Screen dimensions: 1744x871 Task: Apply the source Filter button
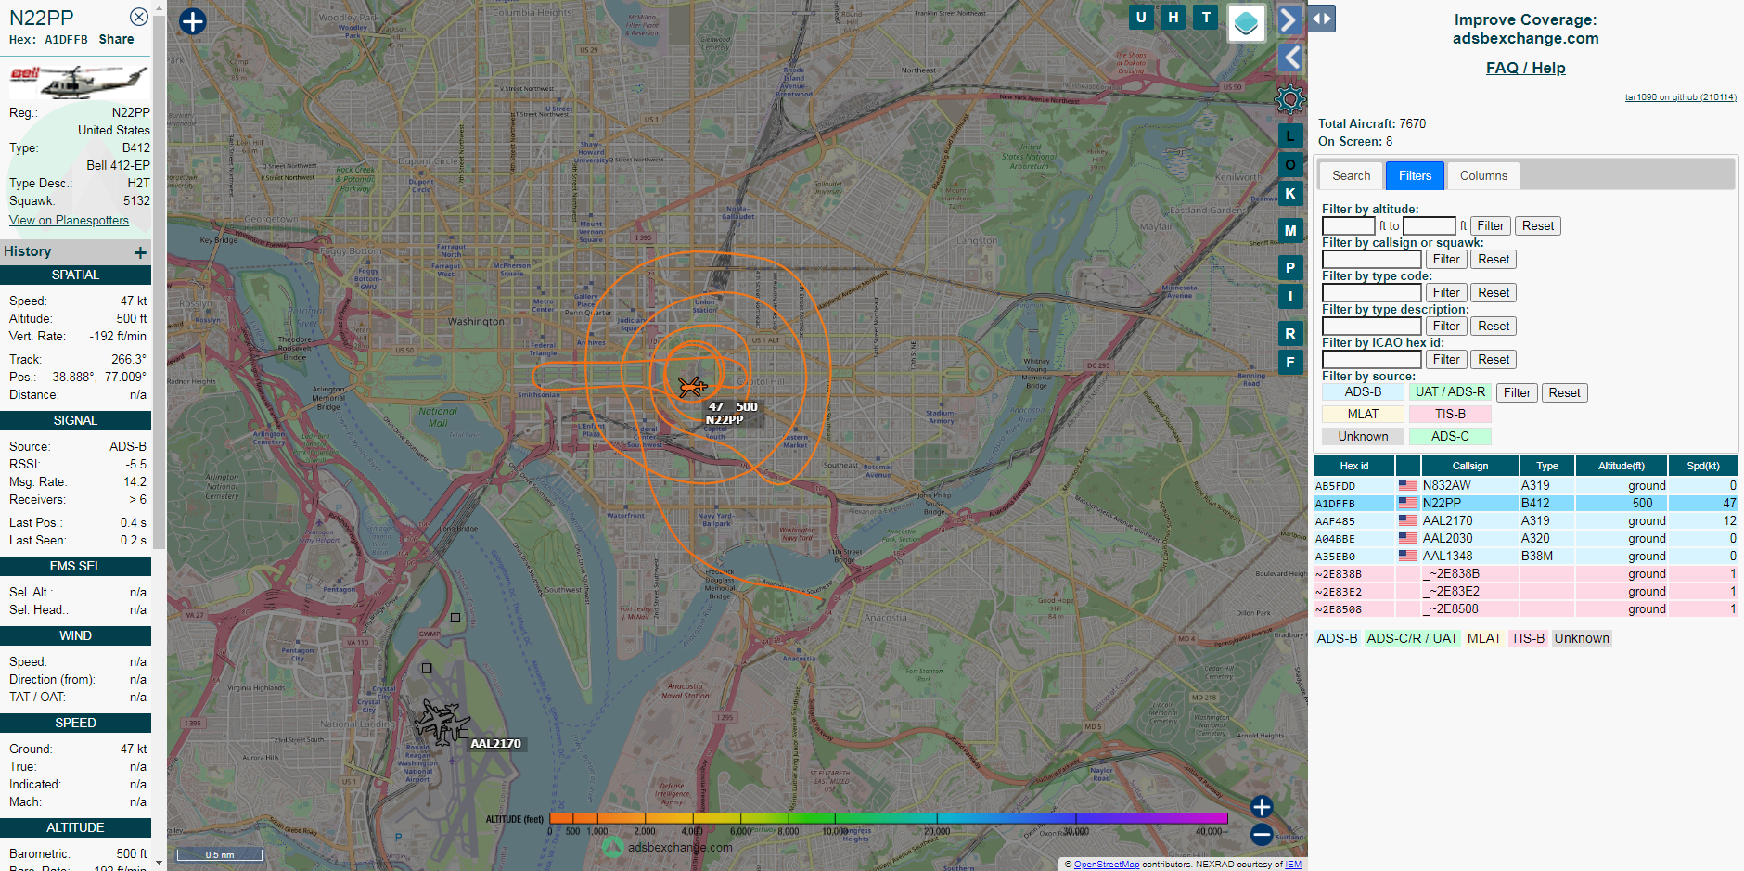tap(1517, 393)
